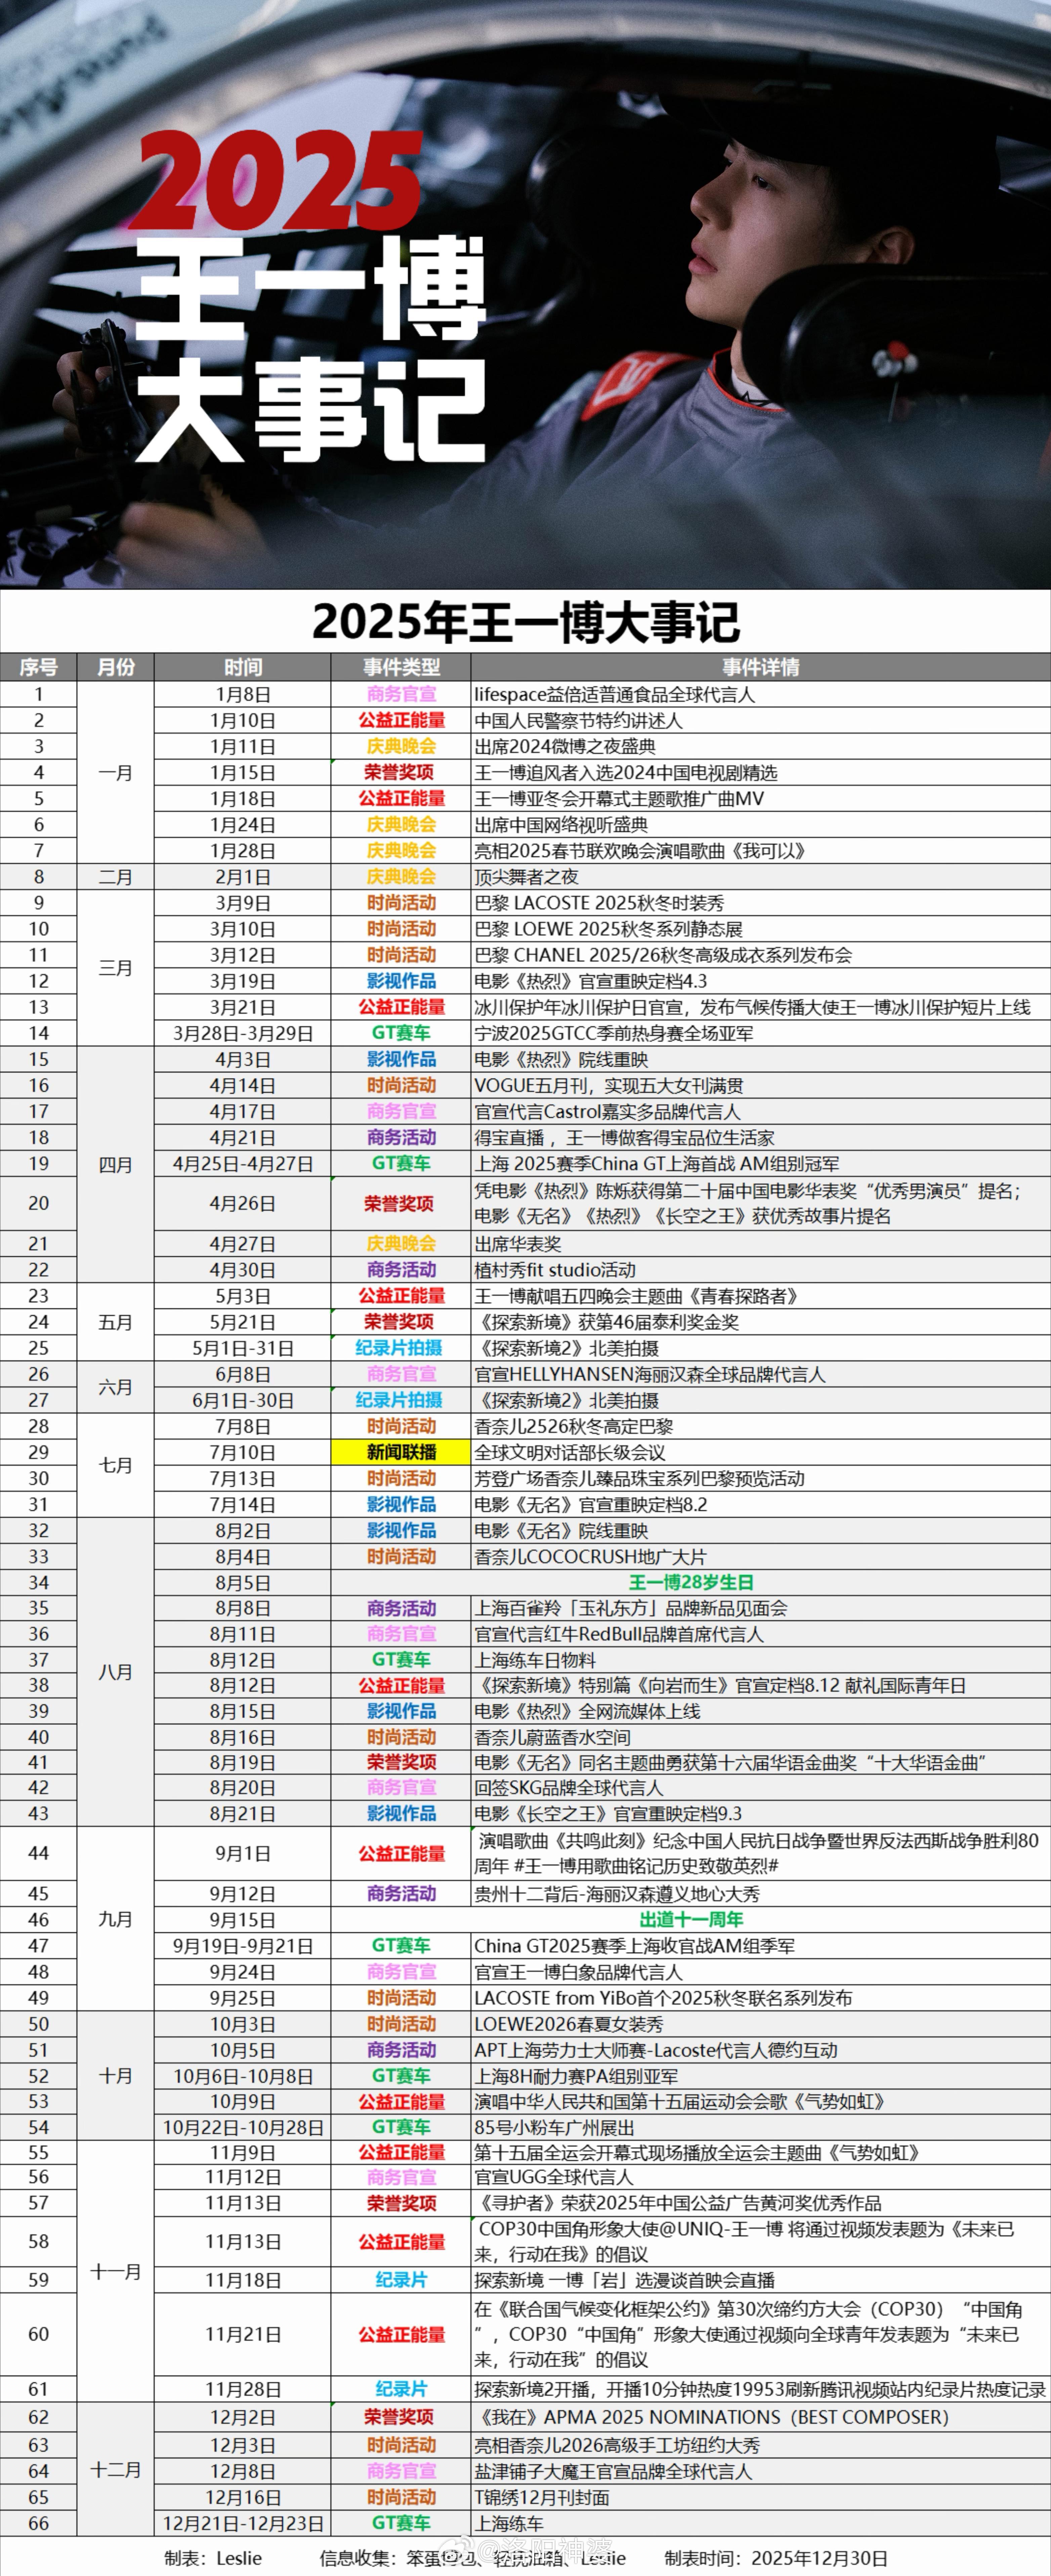Click the "一月" month cell
1051x2576 pixels.
click(116, 772)
